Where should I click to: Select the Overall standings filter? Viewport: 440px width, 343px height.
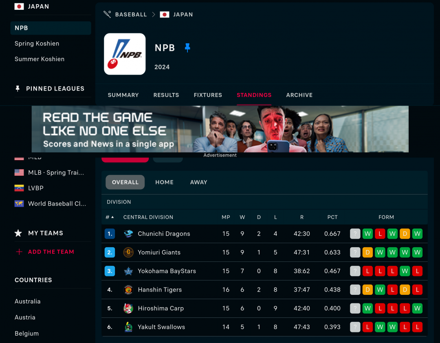coord(125,182)
